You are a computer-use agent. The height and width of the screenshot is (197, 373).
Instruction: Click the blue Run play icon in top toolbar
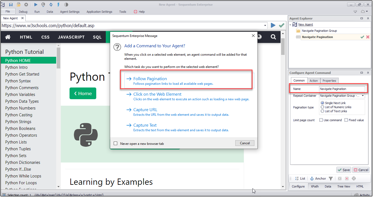[36, 5]
